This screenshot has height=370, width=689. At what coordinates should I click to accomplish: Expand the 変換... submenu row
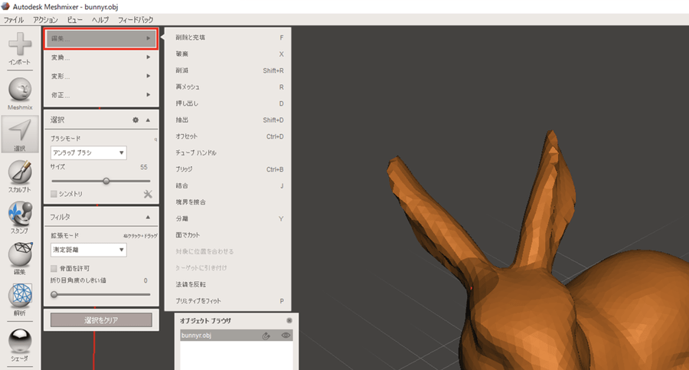pos(100,57)
